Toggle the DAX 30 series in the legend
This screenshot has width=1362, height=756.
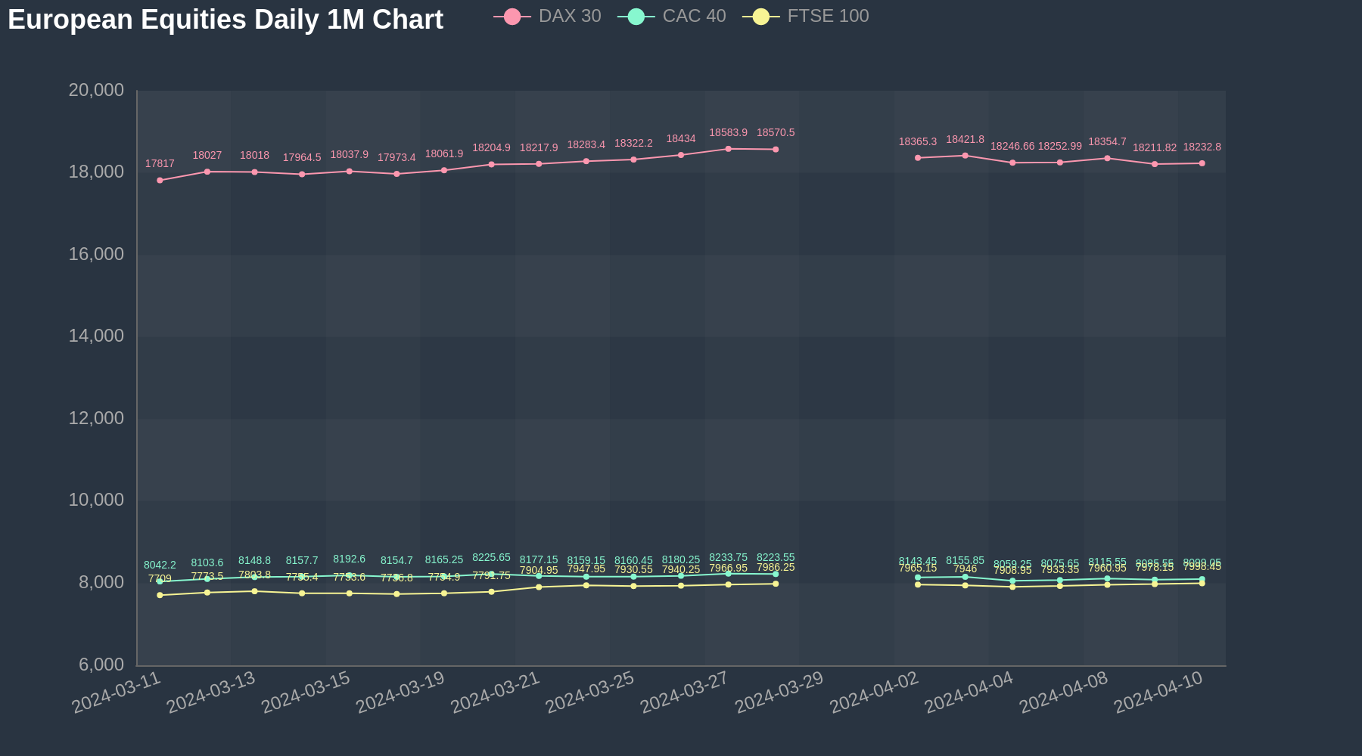coord(547,16)
